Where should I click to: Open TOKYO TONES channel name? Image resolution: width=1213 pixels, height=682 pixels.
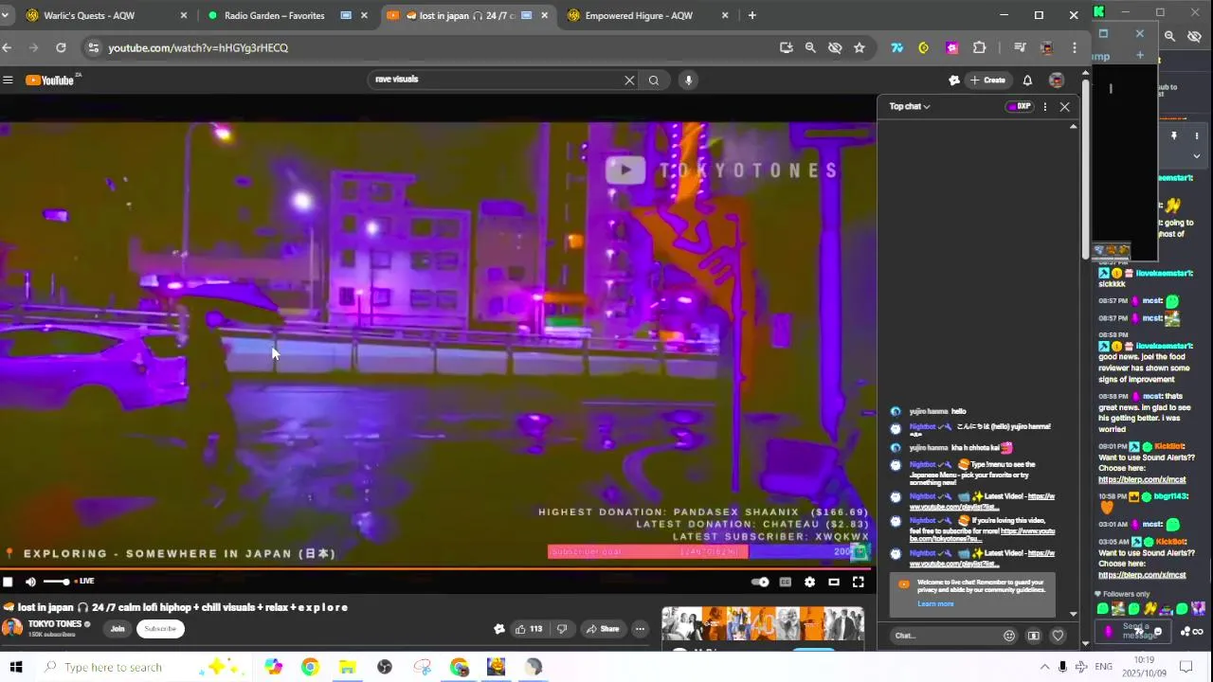(x=55, y=624)
